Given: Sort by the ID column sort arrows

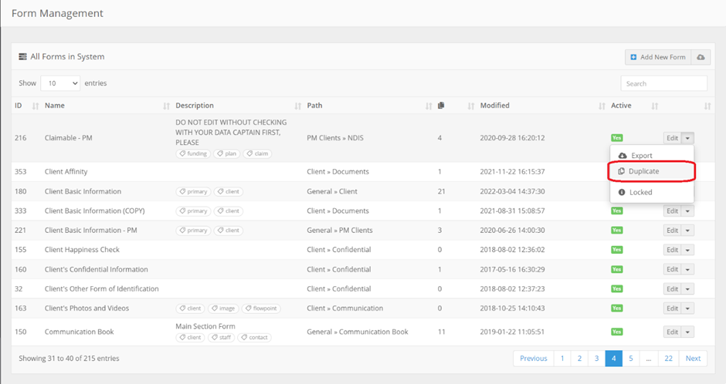Looking at the screenshot, I should (x=36, y=106).
